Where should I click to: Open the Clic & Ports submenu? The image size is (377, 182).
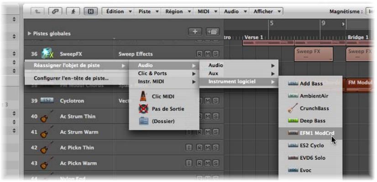pos(164,73)
